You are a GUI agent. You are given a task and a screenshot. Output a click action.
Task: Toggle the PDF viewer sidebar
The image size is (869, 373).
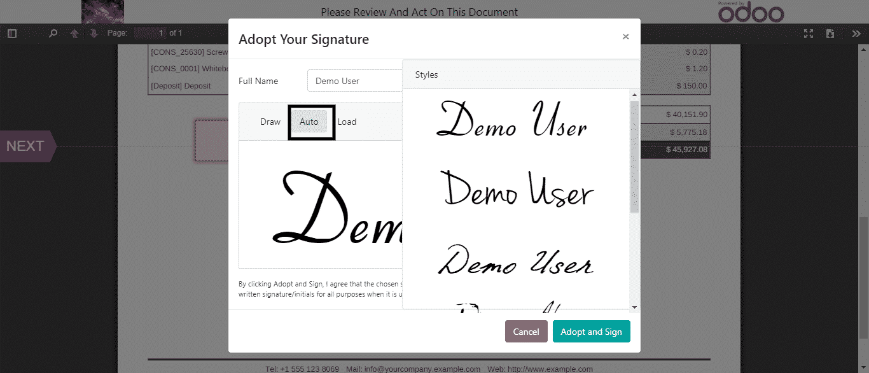pos(12,33)
